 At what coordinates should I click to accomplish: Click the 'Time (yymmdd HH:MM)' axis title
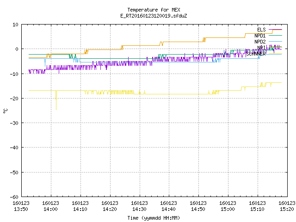[154, 218]
